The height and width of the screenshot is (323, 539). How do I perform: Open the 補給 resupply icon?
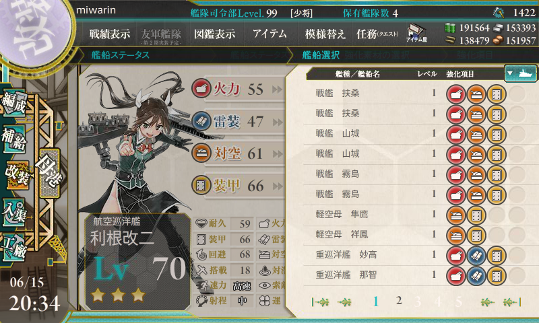pos(13,139)
